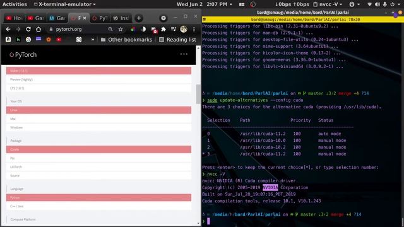
Task: Select Windows as your OS
Action: point(98,127)
